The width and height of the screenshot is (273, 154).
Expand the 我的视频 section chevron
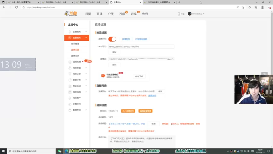pos(86,92)
